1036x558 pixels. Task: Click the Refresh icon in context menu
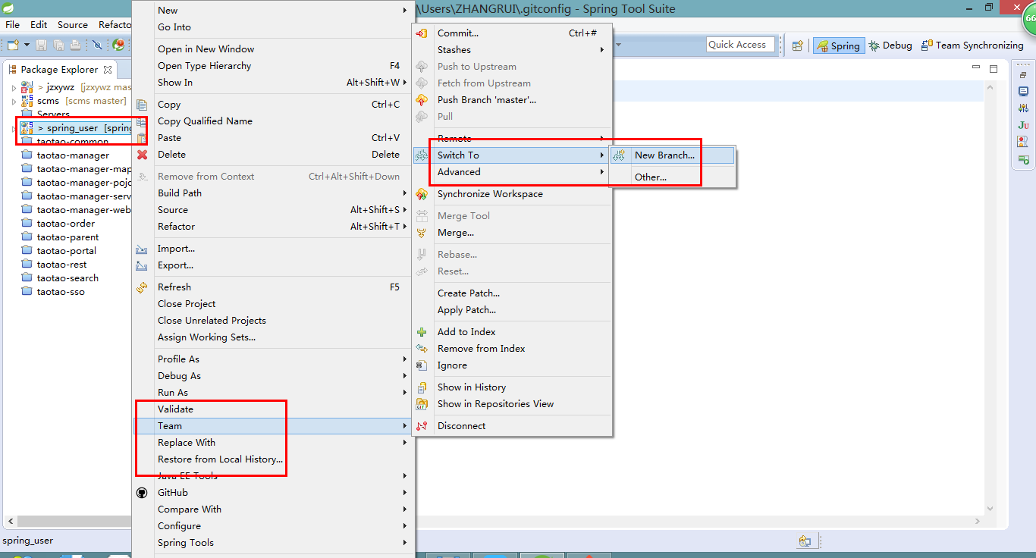[x=142, y=287]
